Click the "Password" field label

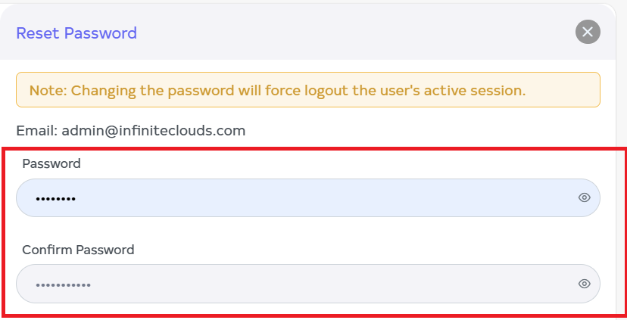(51, 163)
